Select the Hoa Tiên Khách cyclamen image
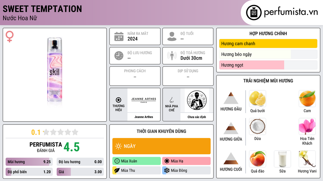323x181 pixels. coord(307,126)
